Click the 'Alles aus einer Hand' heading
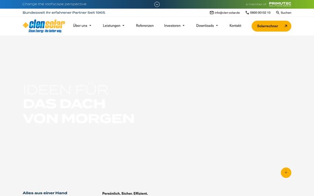This screenshot has width=314, height=196. click(45, 193)
